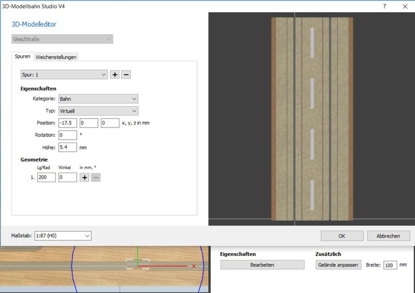Click the Breite field showing 100

[390, 265]
